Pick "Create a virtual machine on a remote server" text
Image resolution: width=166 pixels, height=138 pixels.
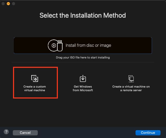pyautogui.click(x=131, y=88)
